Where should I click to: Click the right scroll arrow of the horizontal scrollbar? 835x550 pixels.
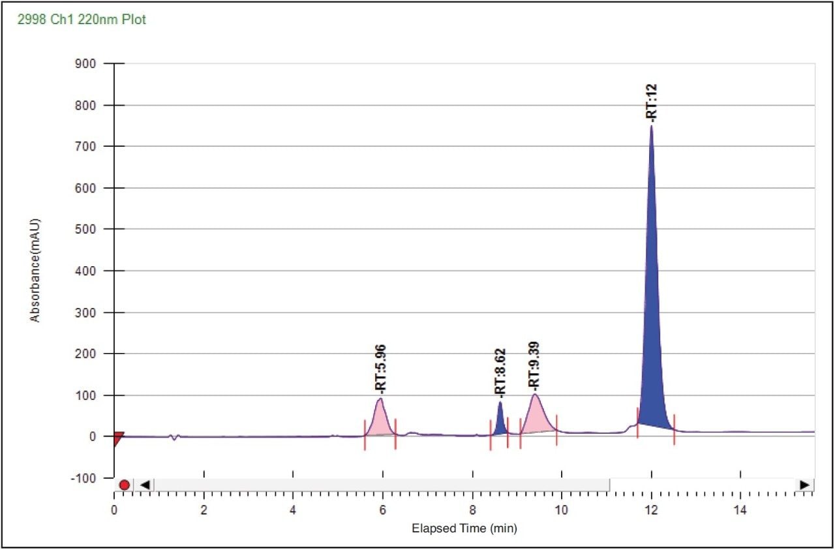coord(805,485)
